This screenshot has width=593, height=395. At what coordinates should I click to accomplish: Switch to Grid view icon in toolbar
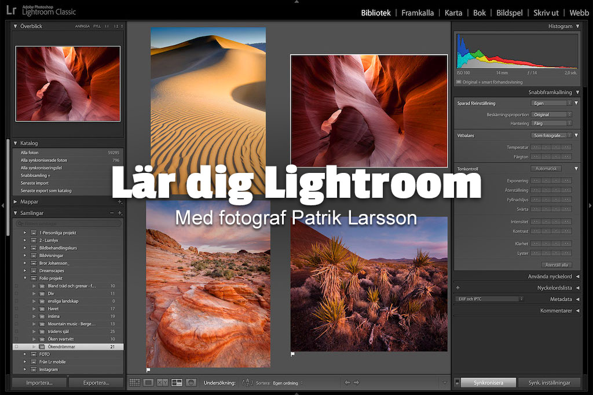pyautogui.click(x=134, y=382)
